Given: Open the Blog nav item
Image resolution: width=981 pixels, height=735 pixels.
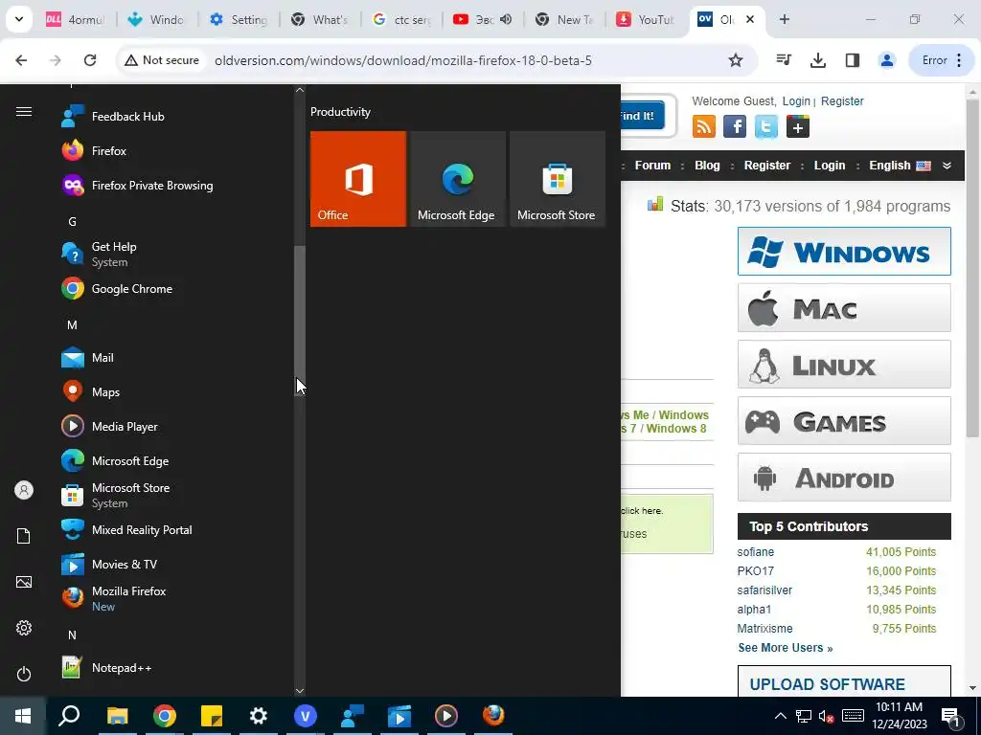Looking at the screenshot, I should (707, 165).
